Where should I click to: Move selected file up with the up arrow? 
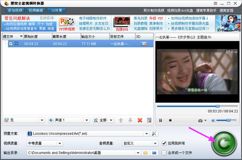121,120
